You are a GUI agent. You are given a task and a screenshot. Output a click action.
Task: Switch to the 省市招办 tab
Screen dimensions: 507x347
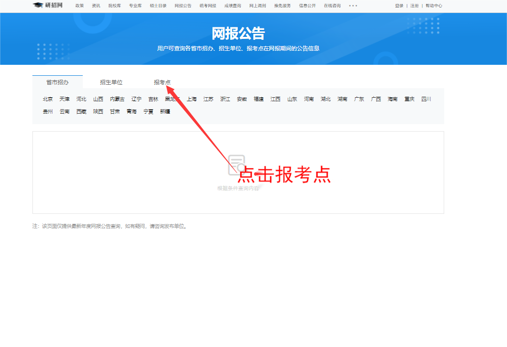click(57, 82)
